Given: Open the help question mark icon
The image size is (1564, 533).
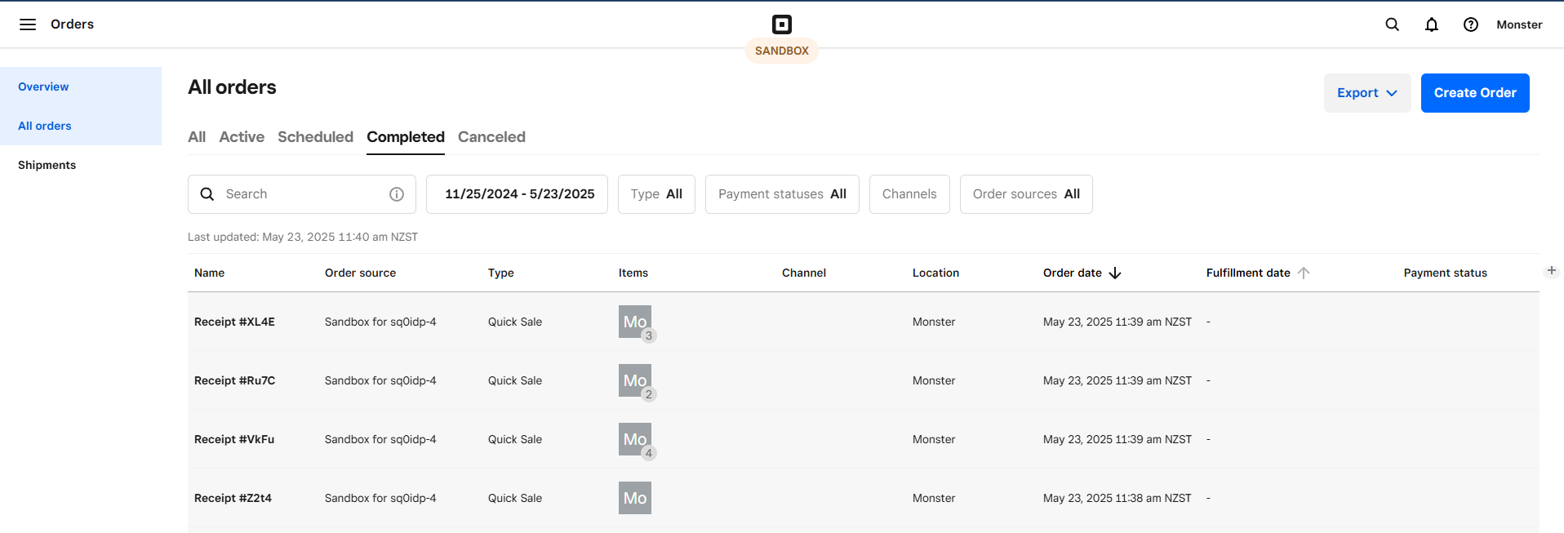Looking at the screenshot, I should click(x=1471, y=24).
